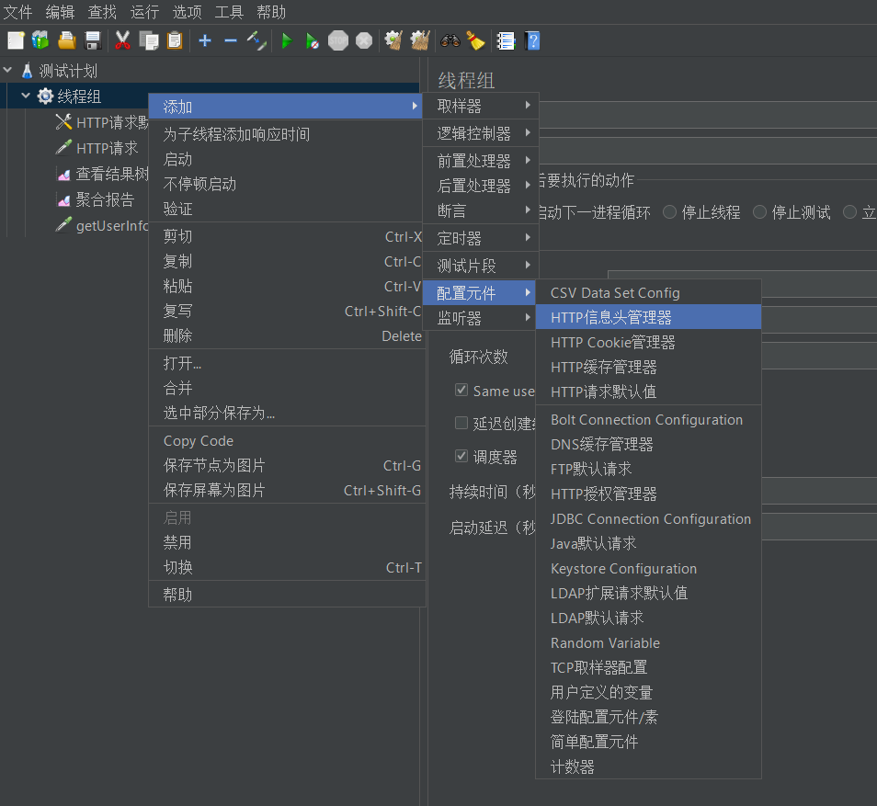Screen dimensions: 877x806
Task: Click 验证 in the context menu
Action: tap(287, 209)
